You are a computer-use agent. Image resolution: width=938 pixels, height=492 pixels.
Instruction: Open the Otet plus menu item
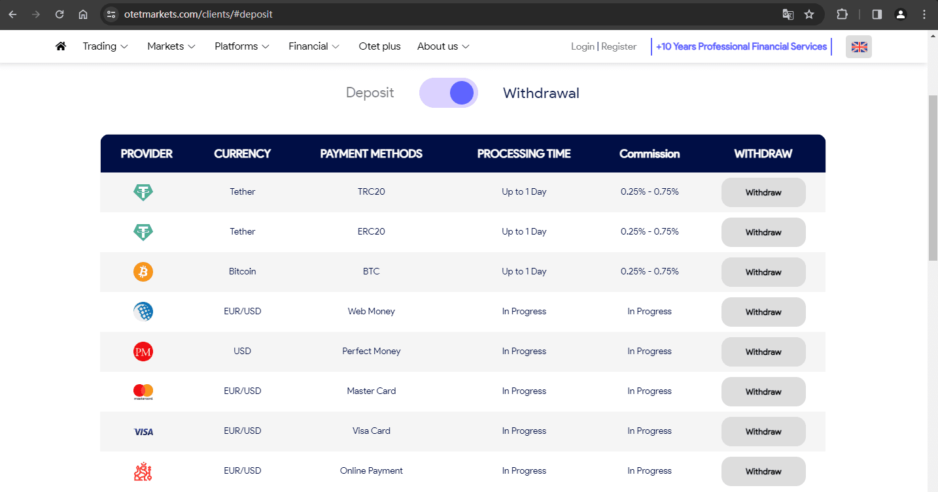pos(379,46)
